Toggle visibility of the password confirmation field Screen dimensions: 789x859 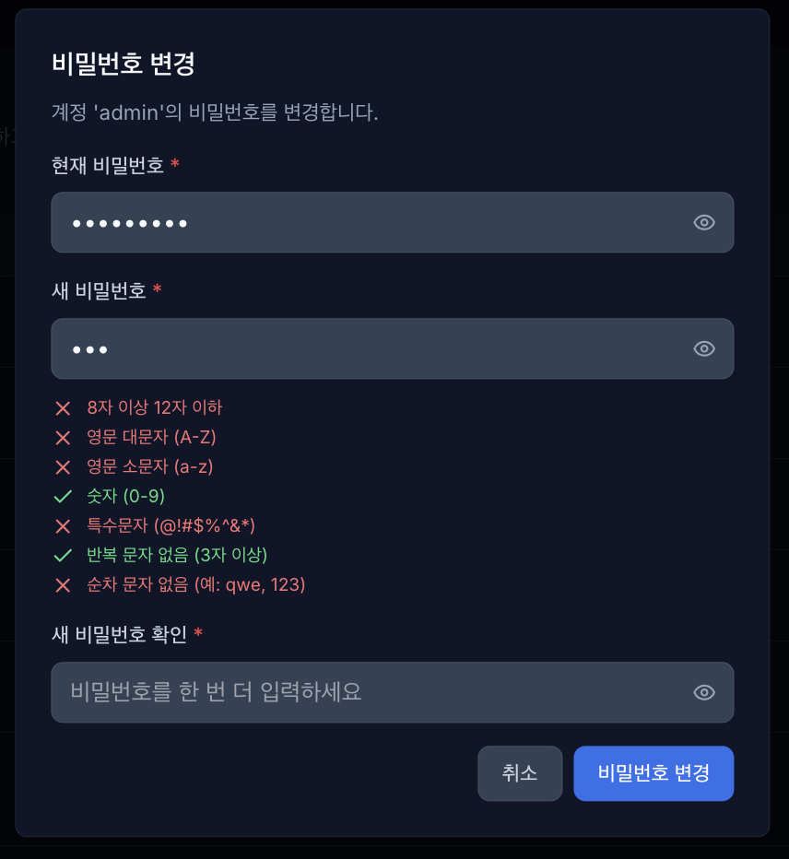[x=703, y=692]
